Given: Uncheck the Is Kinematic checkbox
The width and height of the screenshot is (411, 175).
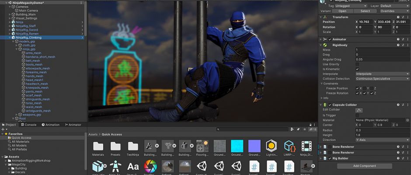Looking at the screenshot, I should pos(357,69).
